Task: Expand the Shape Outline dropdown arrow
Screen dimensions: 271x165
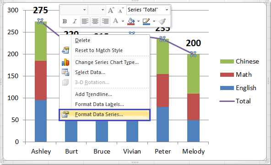Action: [154, 21]
